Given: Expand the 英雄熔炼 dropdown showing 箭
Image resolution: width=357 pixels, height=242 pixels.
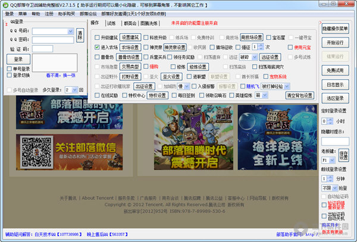Looking at the screenshot, I should click(265, 95).
